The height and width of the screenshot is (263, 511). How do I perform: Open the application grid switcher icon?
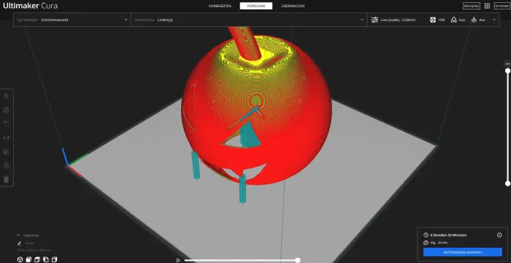point(487,6)
